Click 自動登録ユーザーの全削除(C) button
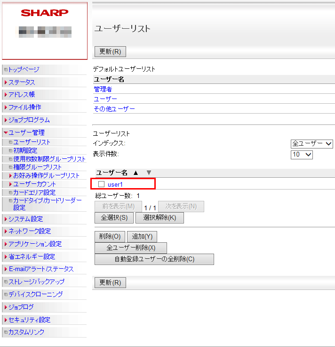 coord(154,259)
